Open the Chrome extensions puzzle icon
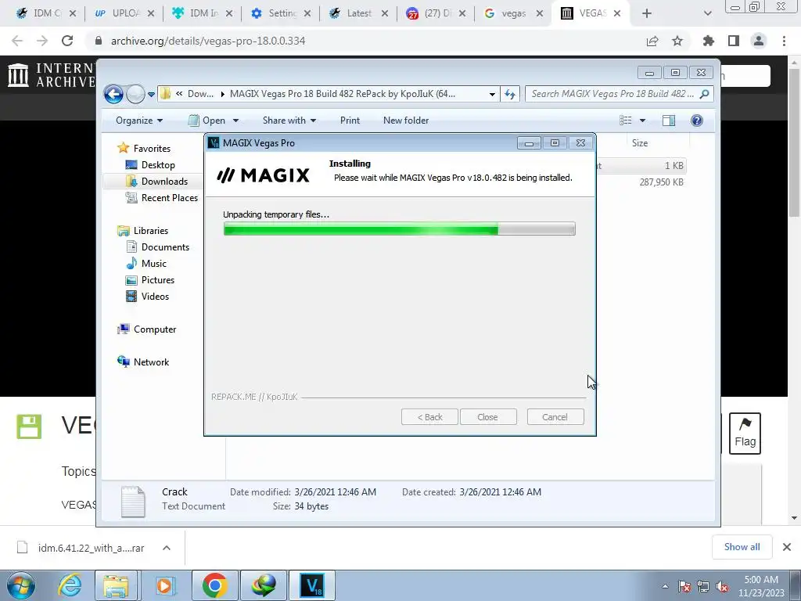 (709, 41)
